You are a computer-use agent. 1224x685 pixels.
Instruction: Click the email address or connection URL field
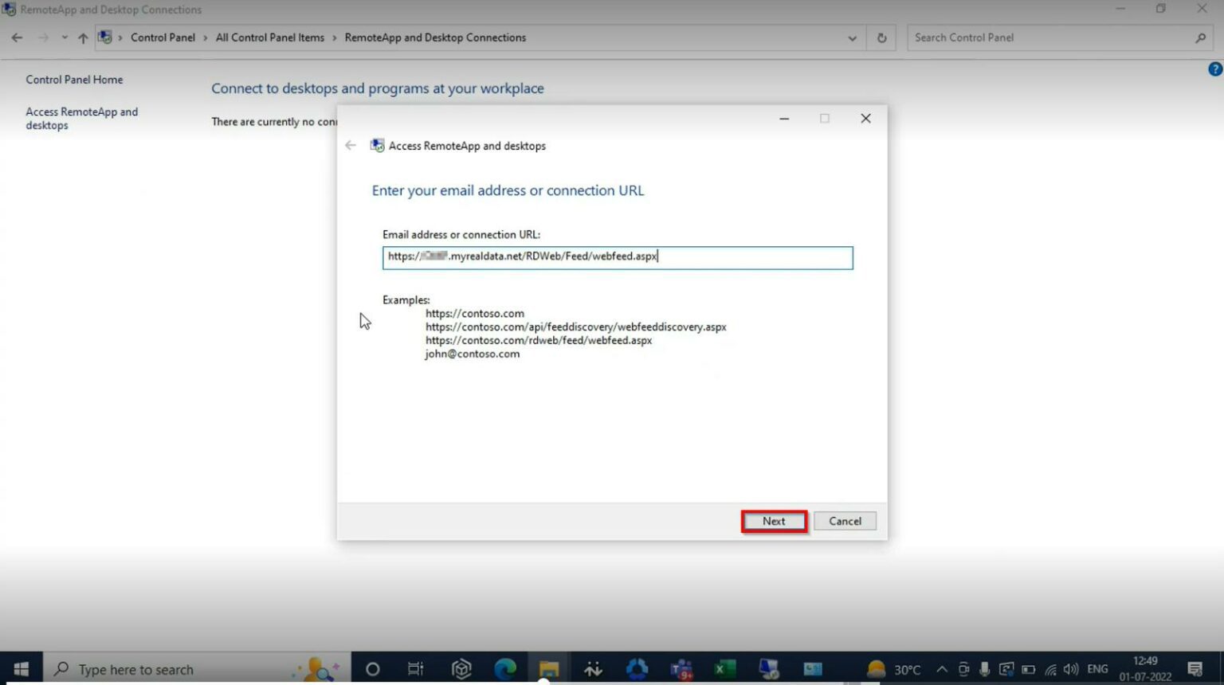617,256
